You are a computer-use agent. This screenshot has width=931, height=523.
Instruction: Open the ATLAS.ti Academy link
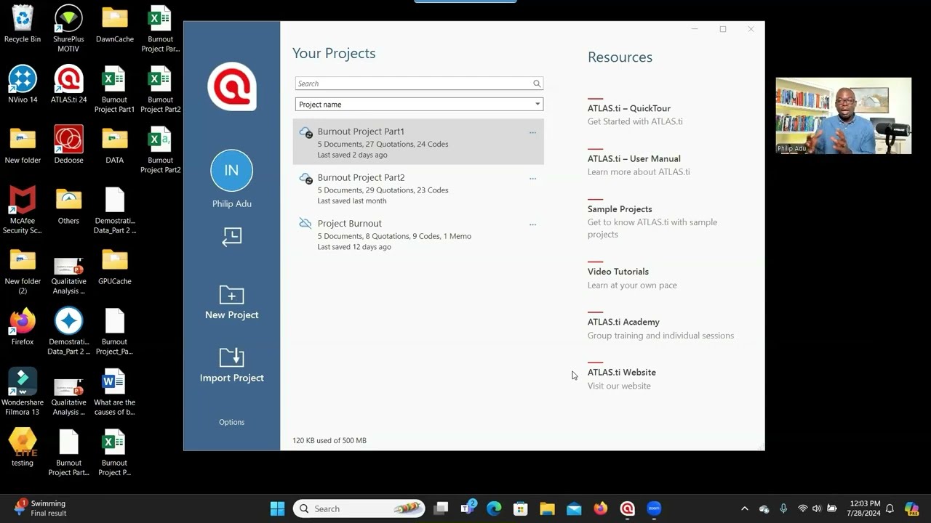[x=623, y=322]
